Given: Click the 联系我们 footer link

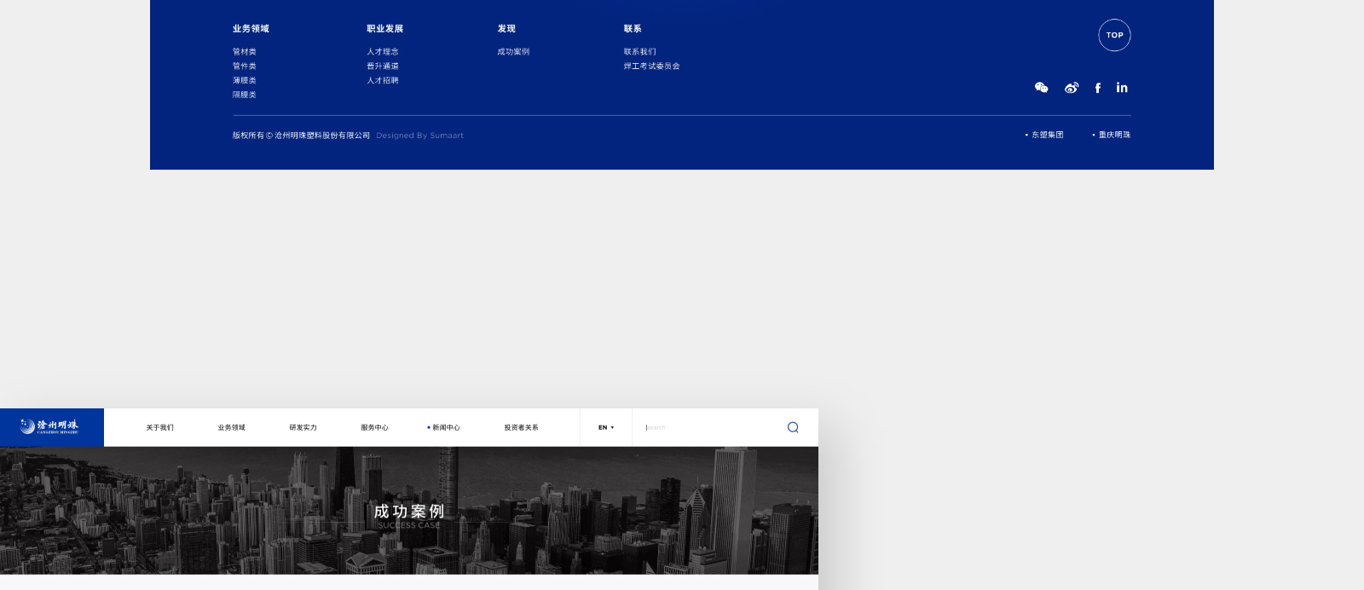Looking at the screenshot, I should (x=639, y=52).
